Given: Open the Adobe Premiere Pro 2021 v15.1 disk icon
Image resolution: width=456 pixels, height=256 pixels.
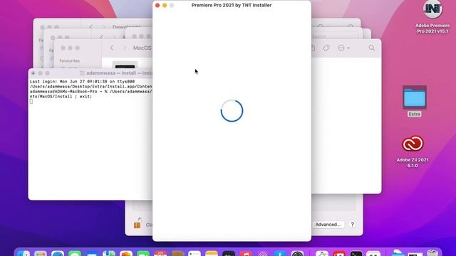Looking at the screenshot, I should (432, 10).
